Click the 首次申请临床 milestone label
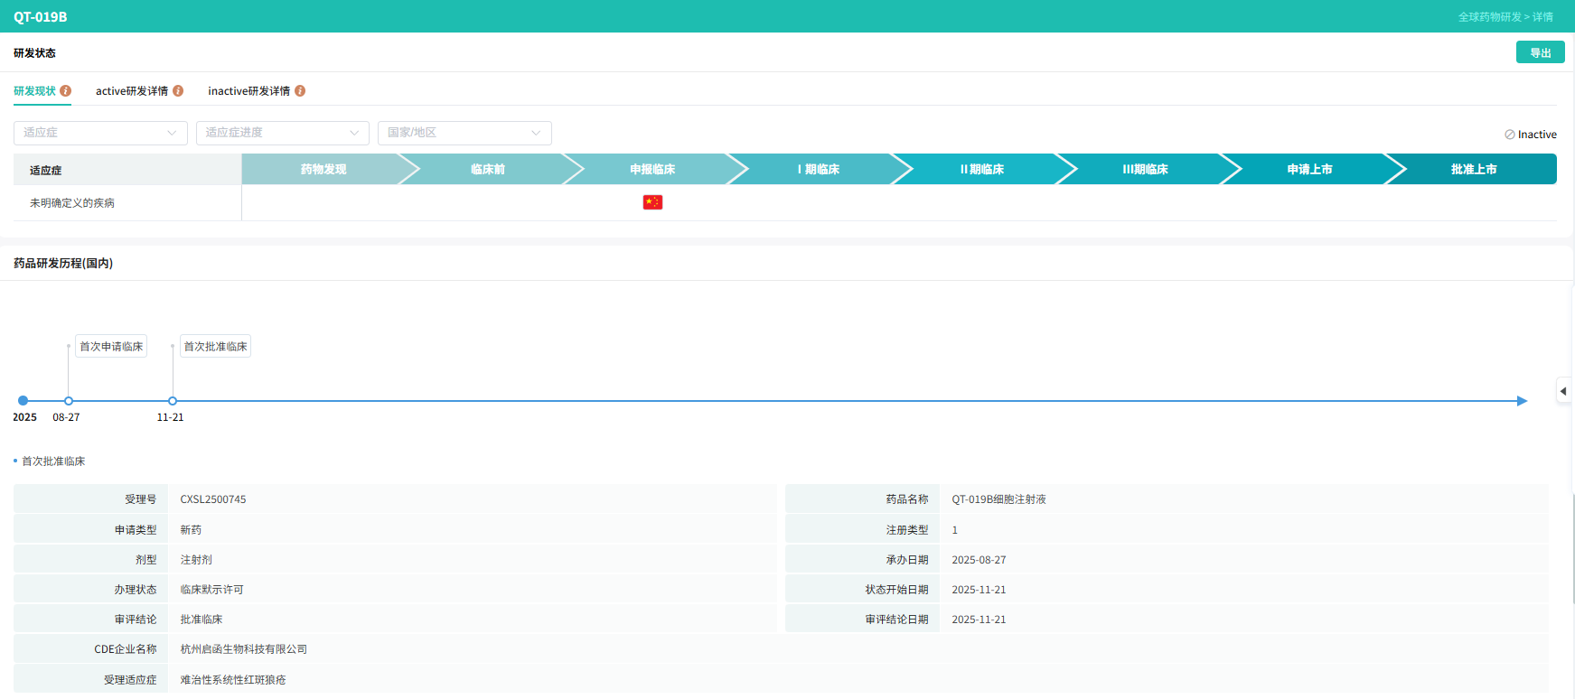Screen dimensions: 1575x699 pos(111,347)
